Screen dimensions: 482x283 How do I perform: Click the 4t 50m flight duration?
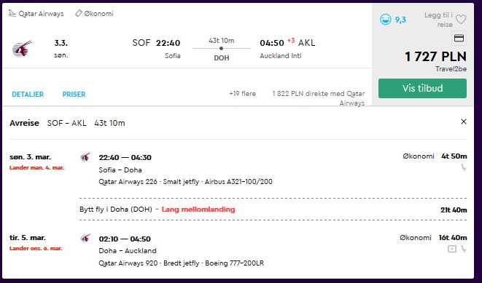pyautogui.click(x=454, y=156)
